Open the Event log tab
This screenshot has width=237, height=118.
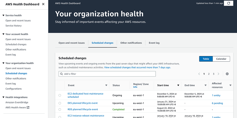154,43
